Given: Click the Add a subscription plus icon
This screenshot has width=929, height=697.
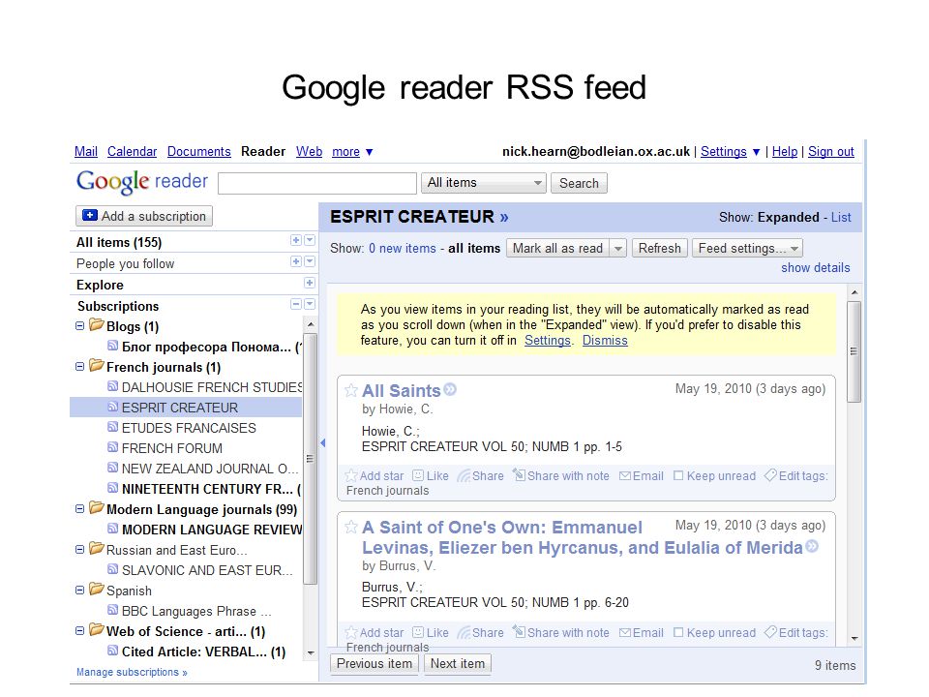Looking at the screenshot, I should pos(89,215).
